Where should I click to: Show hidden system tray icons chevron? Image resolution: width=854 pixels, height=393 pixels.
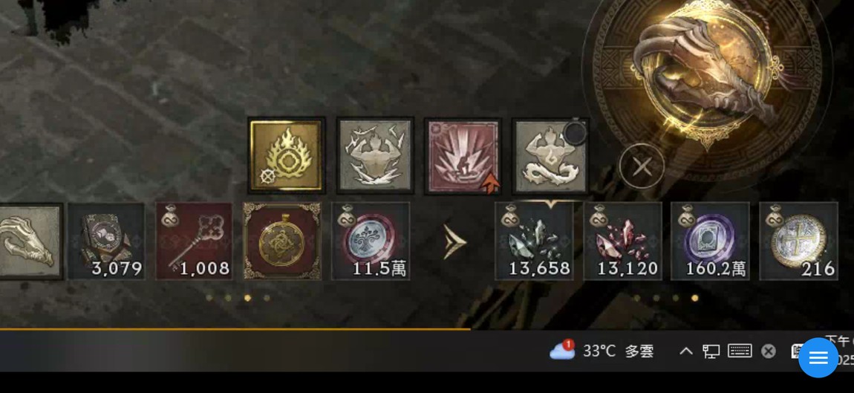pyautogui.click(x=686, y=351)
